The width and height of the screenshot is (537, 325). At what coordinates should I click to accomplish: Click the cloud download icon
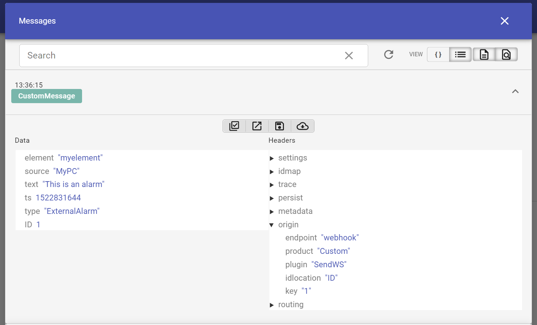pyautogui.click(x=302, y=126)
